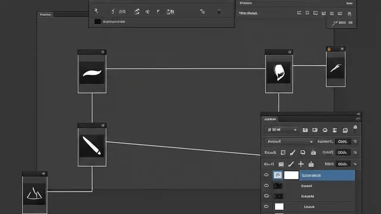Open the panel menu at the layers panel top-right
This screenshot has width=381, height=214.
click(358, 119)
